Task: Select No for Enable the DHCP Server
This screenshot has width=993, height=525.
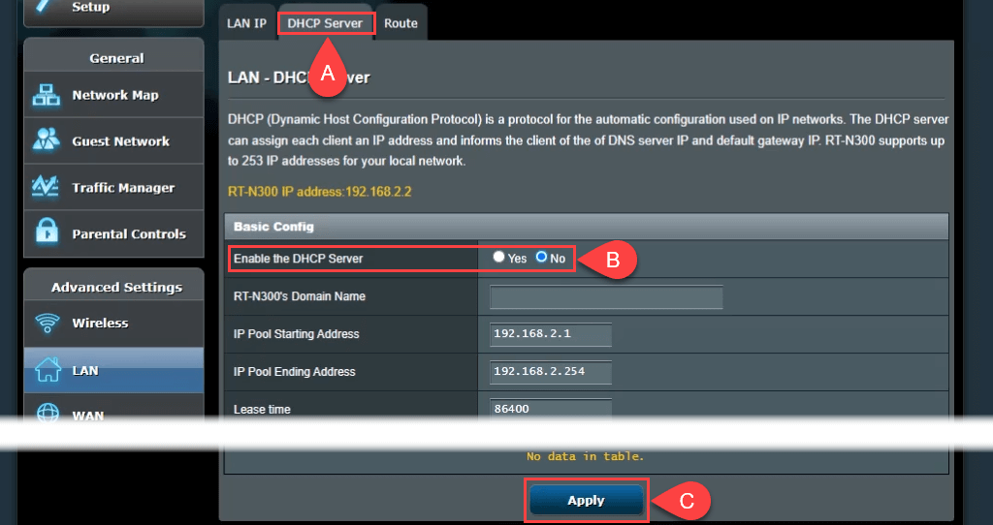Action: [x=542, y=258]
